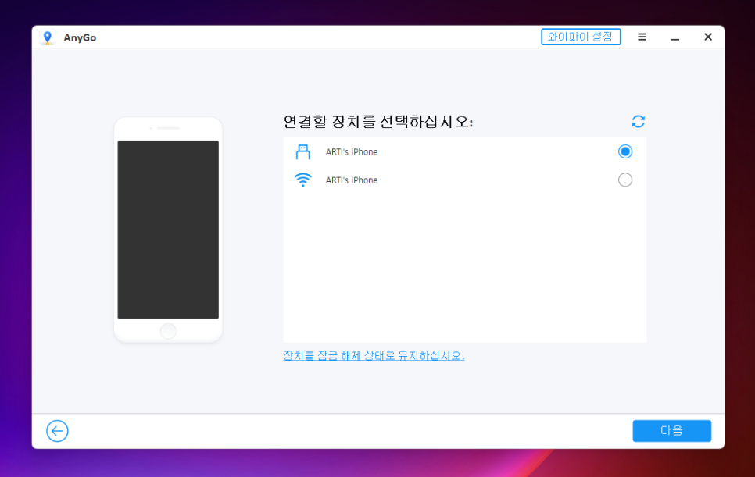Open the hamburger menu
Screen dimensions: 755x477
point(642,37)
